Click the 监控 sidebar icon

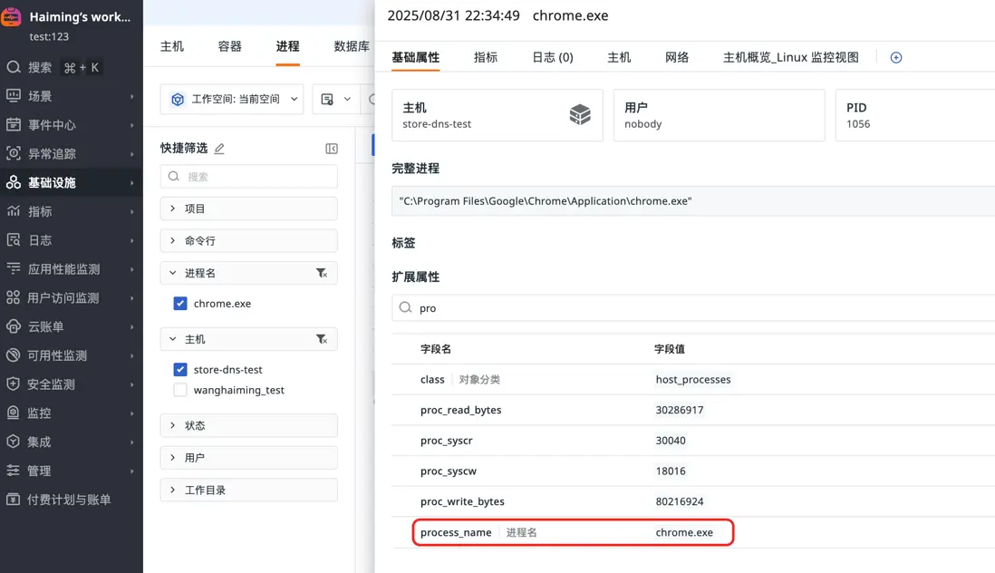14,413
